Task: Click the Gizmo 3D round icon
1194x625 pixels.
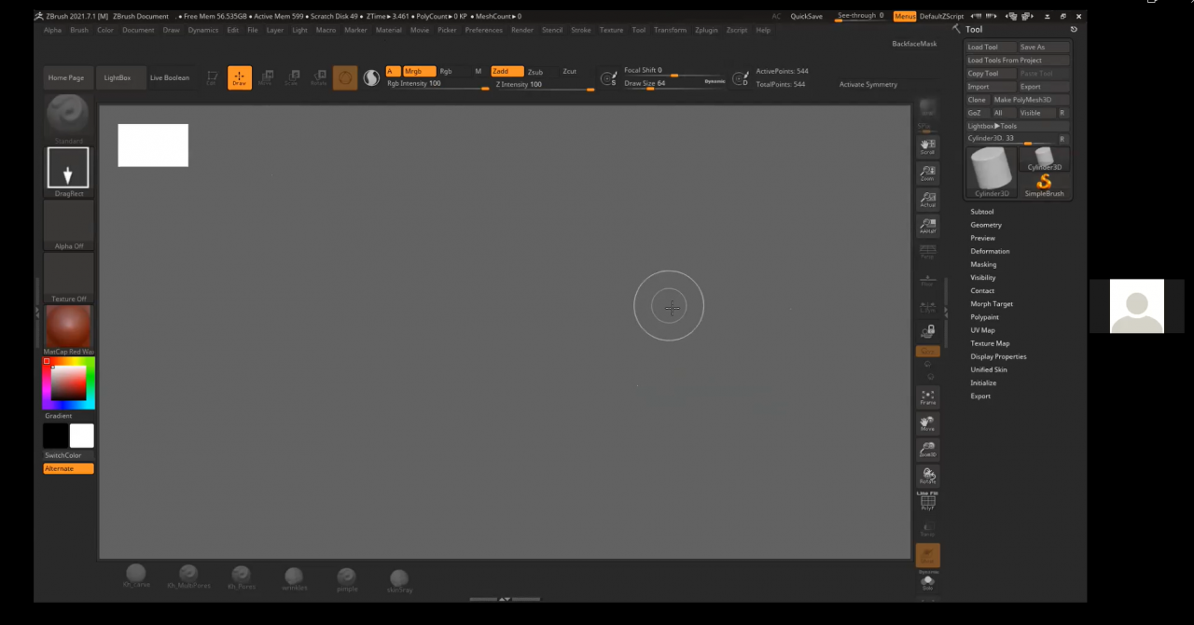Action: point(345,78)
